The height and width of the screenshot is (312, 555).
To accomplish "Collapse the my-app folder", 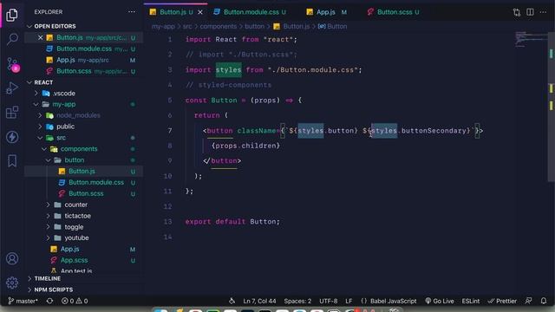I will click(63, 104).
